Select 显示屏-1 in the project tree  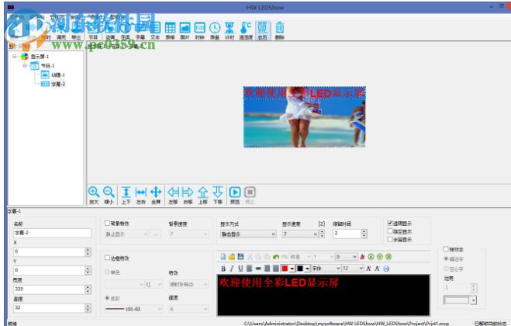click(x=40, y=57)
